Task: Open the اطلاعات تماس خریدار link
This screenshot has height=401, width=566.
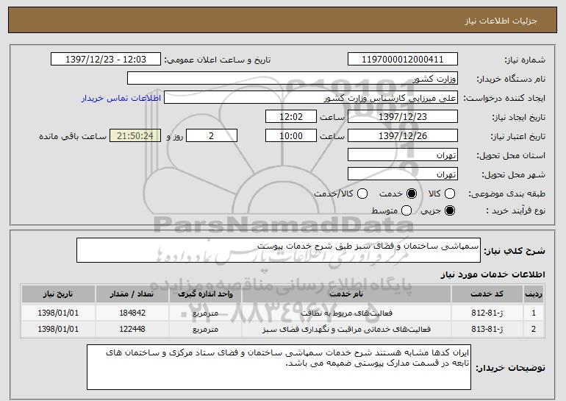Action: (121, 98)
